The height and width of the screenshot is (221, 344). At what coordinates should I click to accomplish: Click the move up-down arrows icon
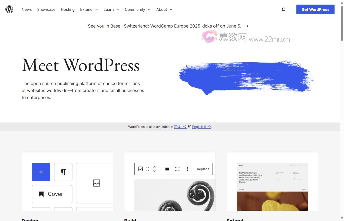pyautogui.click(x=154, y=169)
